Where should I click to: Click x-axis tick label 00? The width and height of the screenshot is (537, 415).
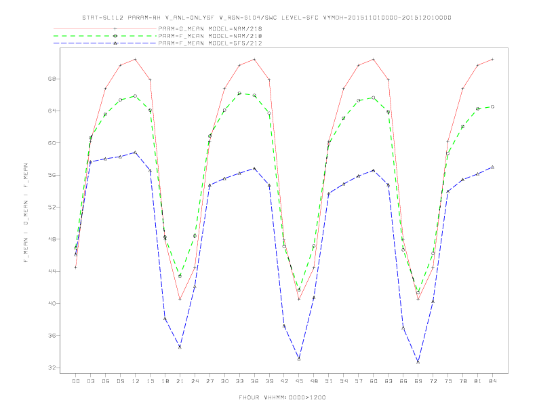[x=76, y=381]
